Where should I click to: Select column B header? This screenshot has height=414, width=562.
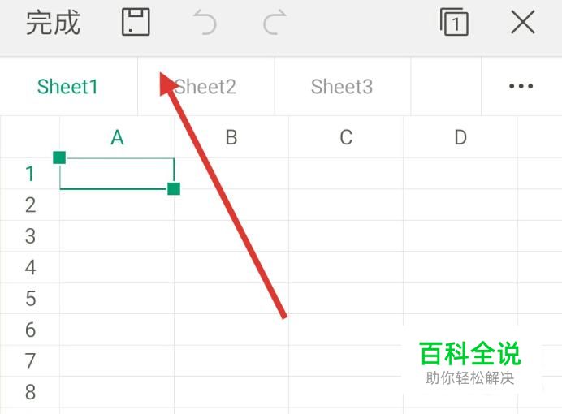[x=231, y=137]
